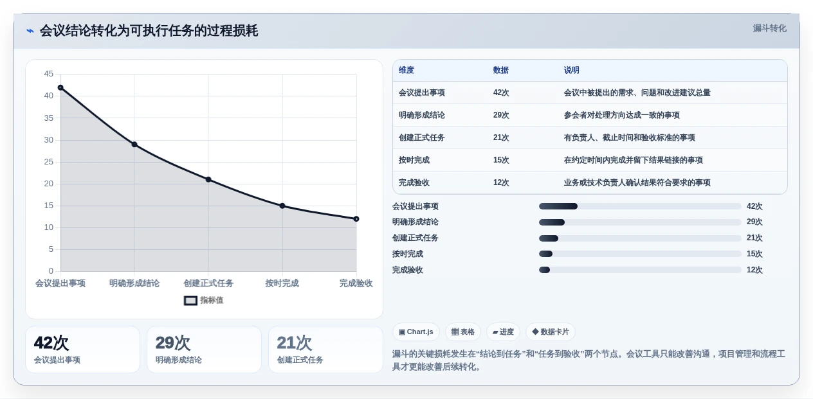Image resolution: width=813 pixels, height=399 pixels.
Task: Select the 表格 tag
Action: [463, 332]
